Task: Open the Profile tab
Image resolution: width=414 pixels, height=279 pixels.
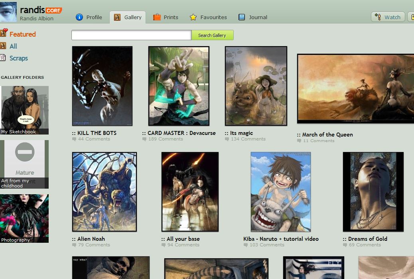Action: 89,17
